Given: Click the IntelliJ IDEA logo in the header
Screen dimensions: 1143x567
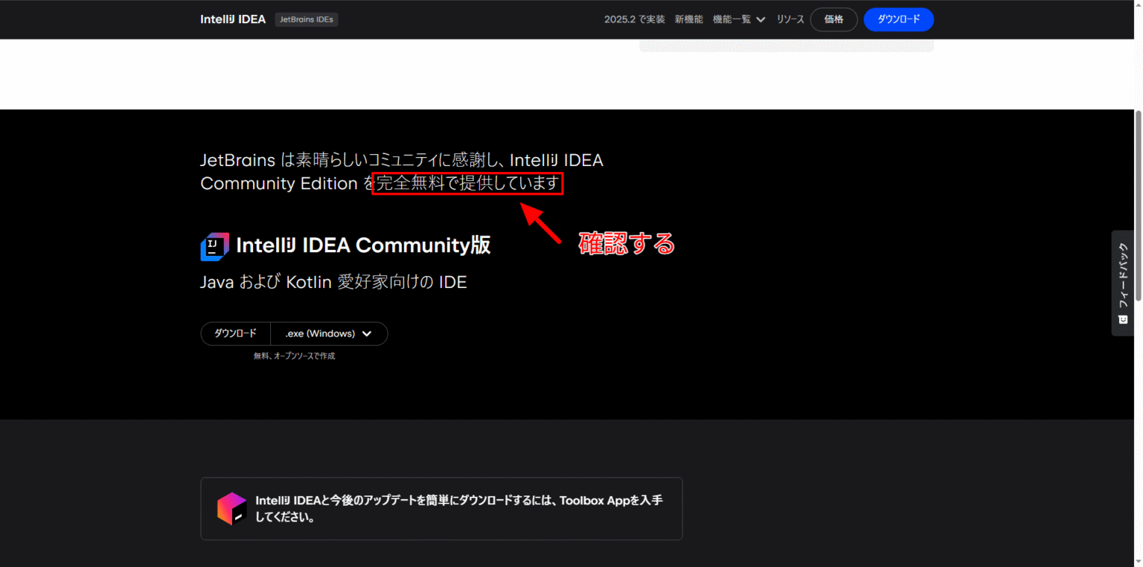Looking at the screenshot, I should point(232,19).
